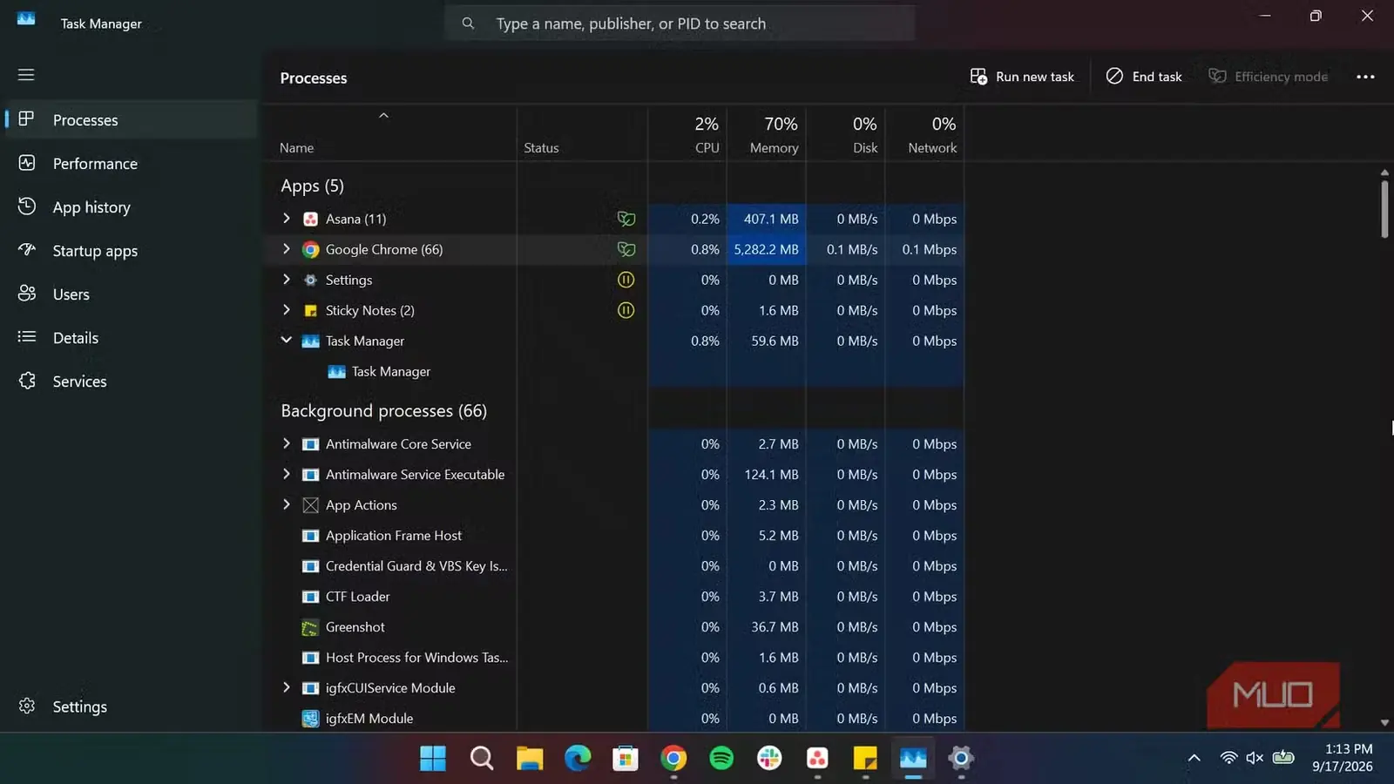Select the Greenshot background process row
1394x784 pixels.
click(614, 627)
